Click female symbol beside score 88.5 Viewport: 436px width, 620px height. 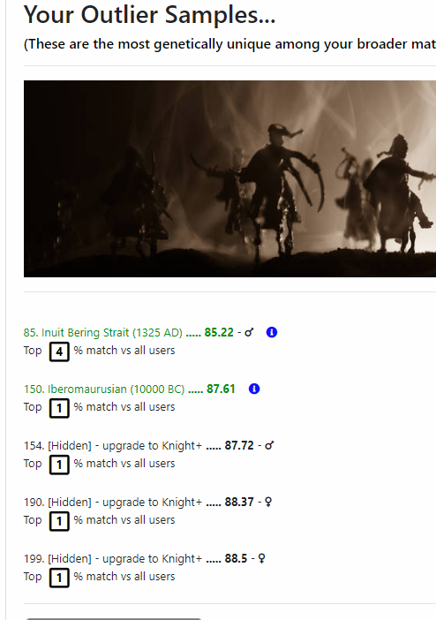pyautogui.click(x=261, y=559)
